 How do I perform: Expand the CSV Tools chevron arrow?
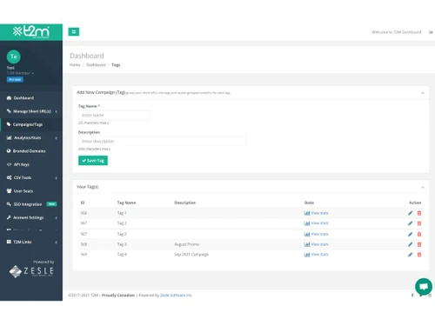click(56, 178)
